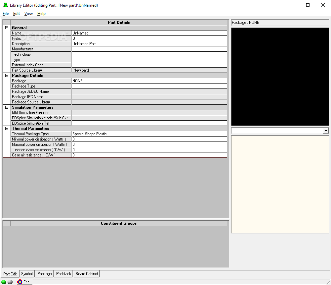Click the green status light icon
Screen dimensions: 331x285
pyautogui.click(x=4, y=282)
